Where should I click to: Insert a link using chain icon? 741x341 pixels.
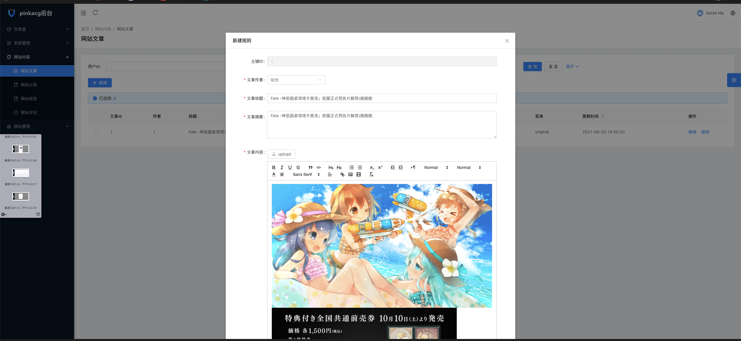click(x=342, y=174)
